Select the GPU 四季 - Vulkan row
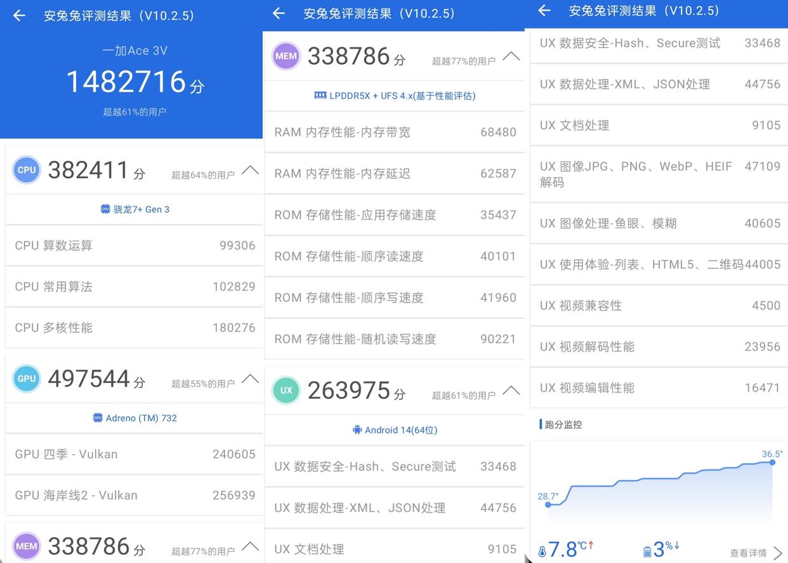The image size is (788, 563). pos(134,454)
